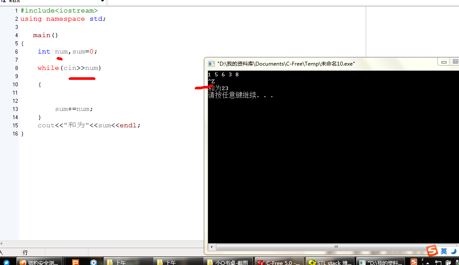Viewport: 459px width, 265px height.
Task: Switch to C-Free 5.0 taskbar item
Action: pos(279,262)
